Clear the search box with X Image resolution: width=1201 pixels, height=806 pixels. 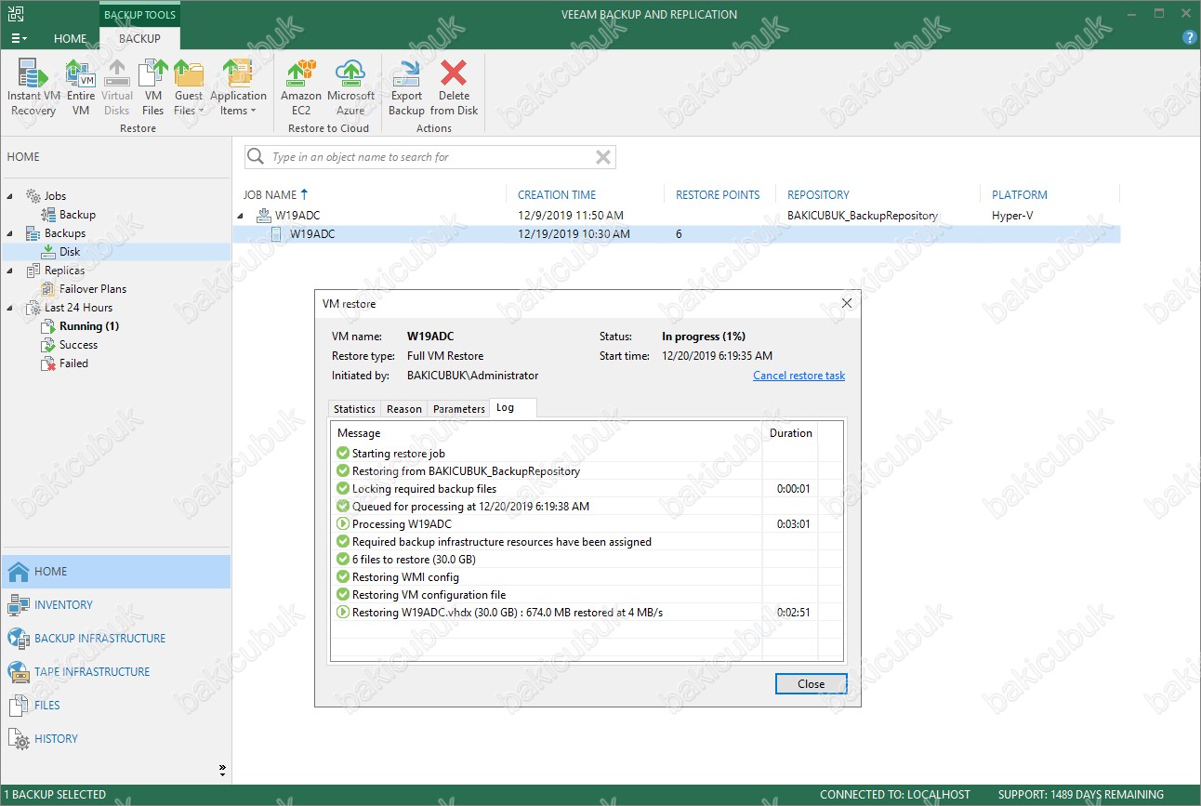(x=603, y=157)
